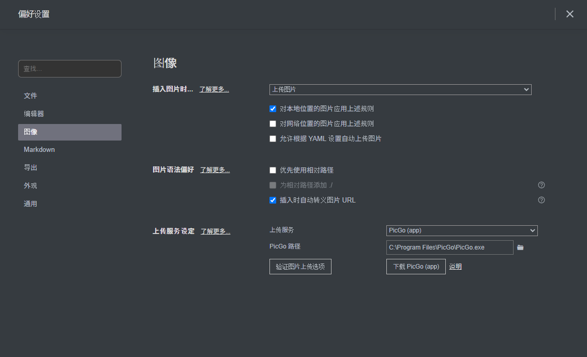The image size is (587, 357).
Task: Check 允许根据 YAML 设置自动上传图片
Action: [273, 139]
